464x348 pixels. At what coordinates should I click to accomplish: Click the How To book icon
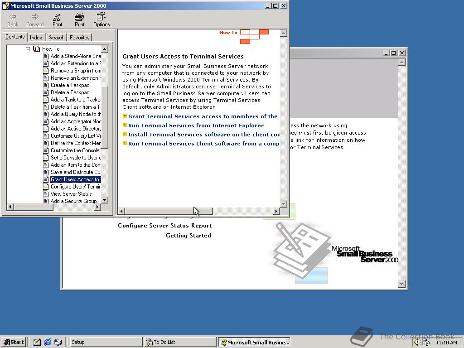pos(36,49)
